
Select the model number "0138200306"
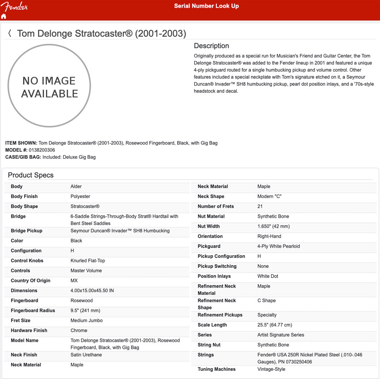pyautogui.click(x=42, y=150)
